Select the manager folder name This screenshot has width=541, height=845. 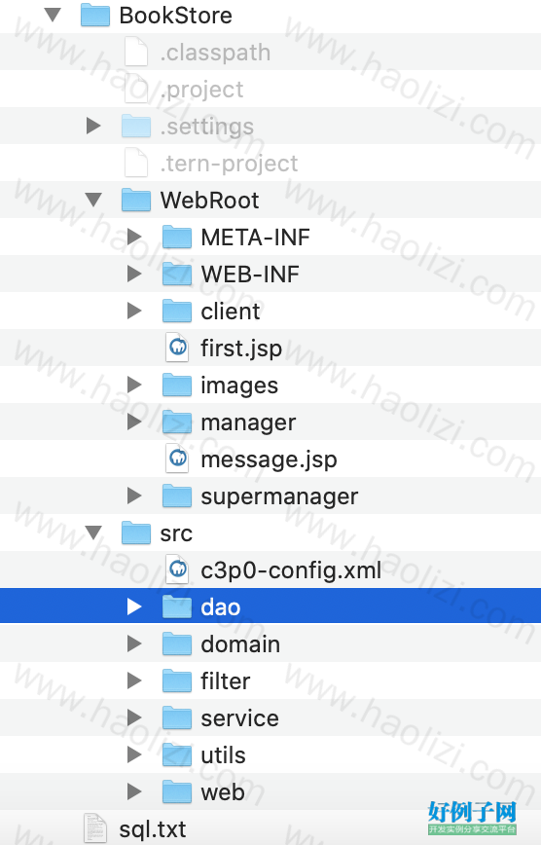pos(248,423)
